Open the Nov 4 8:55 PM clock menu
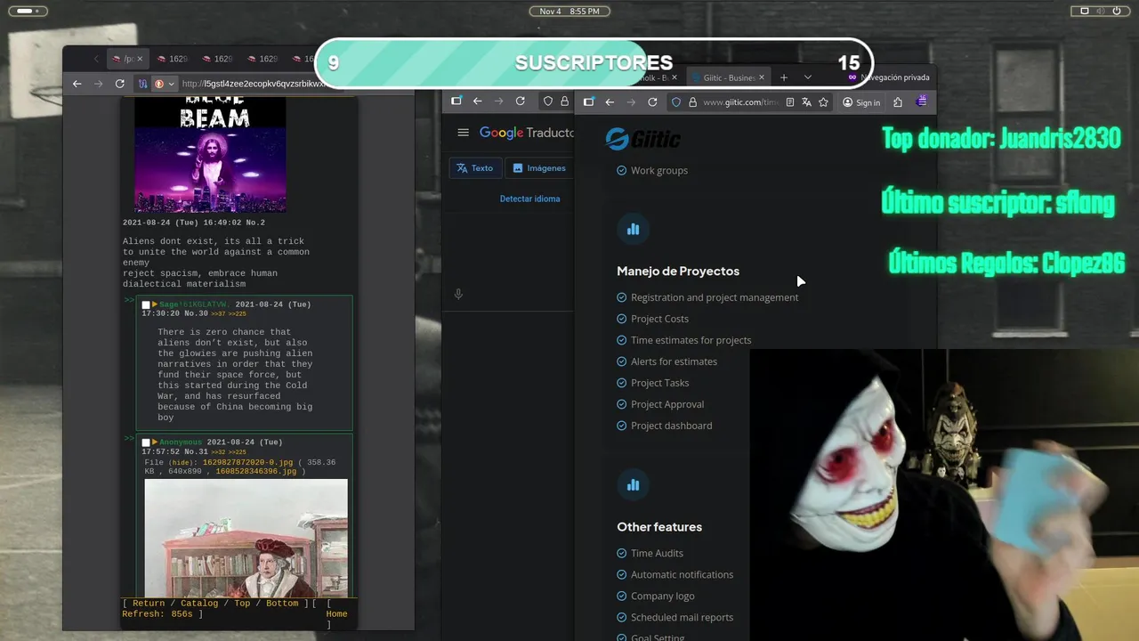The image size is (1139, 641). click(569, 12)
